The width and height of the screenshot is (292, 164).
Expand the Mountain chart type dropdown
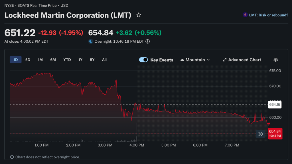click(x=195, y=60)
